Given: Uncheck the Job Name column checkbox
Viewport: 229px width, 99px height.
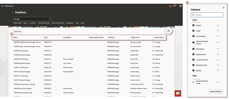Looking at the screenshot, I should pyautogui.click(x=193, y=49).
